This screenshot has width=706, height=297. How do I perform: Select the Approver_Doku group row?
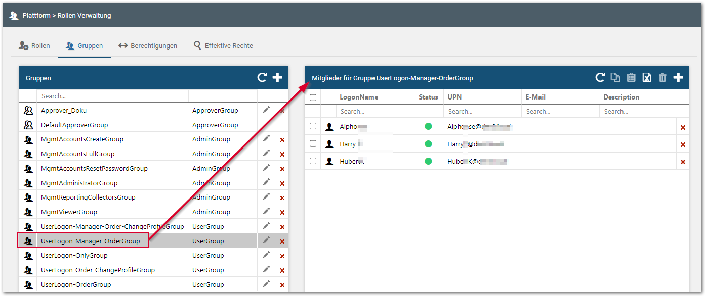[x=153, y=110]
